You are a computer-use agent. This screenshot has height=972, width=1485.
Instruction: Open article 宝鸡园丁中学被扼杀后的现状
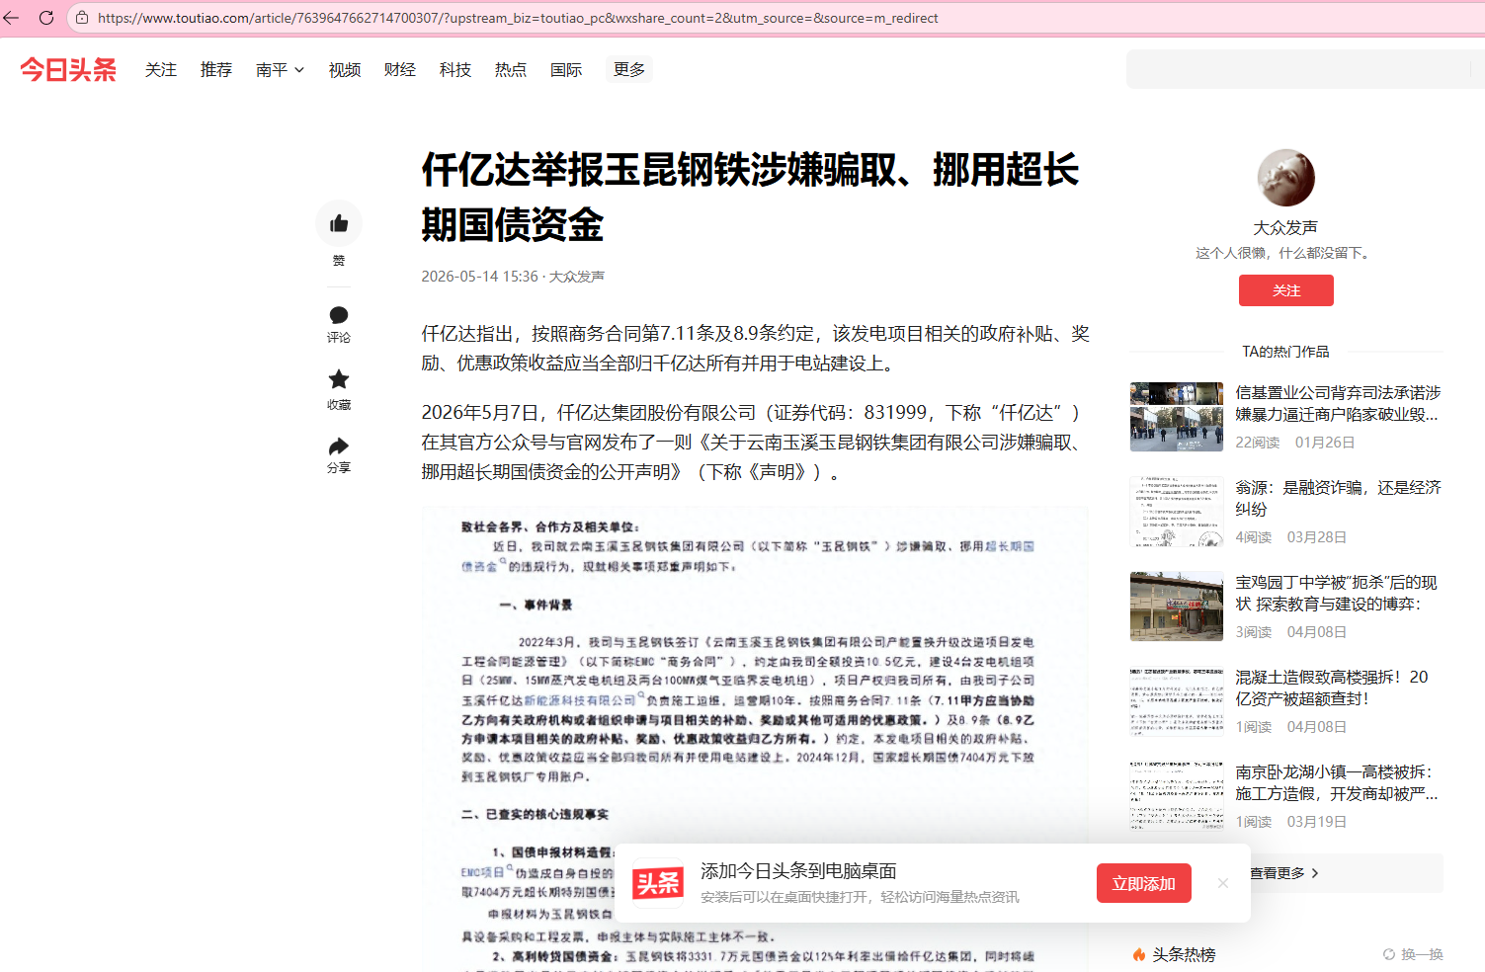pos(1336,593)
